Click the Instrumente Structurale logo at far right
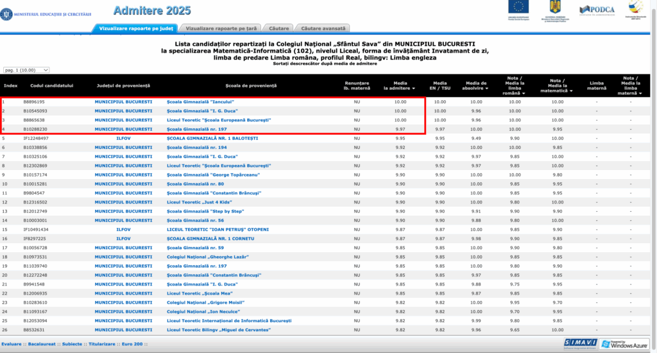657x353 pixels. (x=636, y=10)
